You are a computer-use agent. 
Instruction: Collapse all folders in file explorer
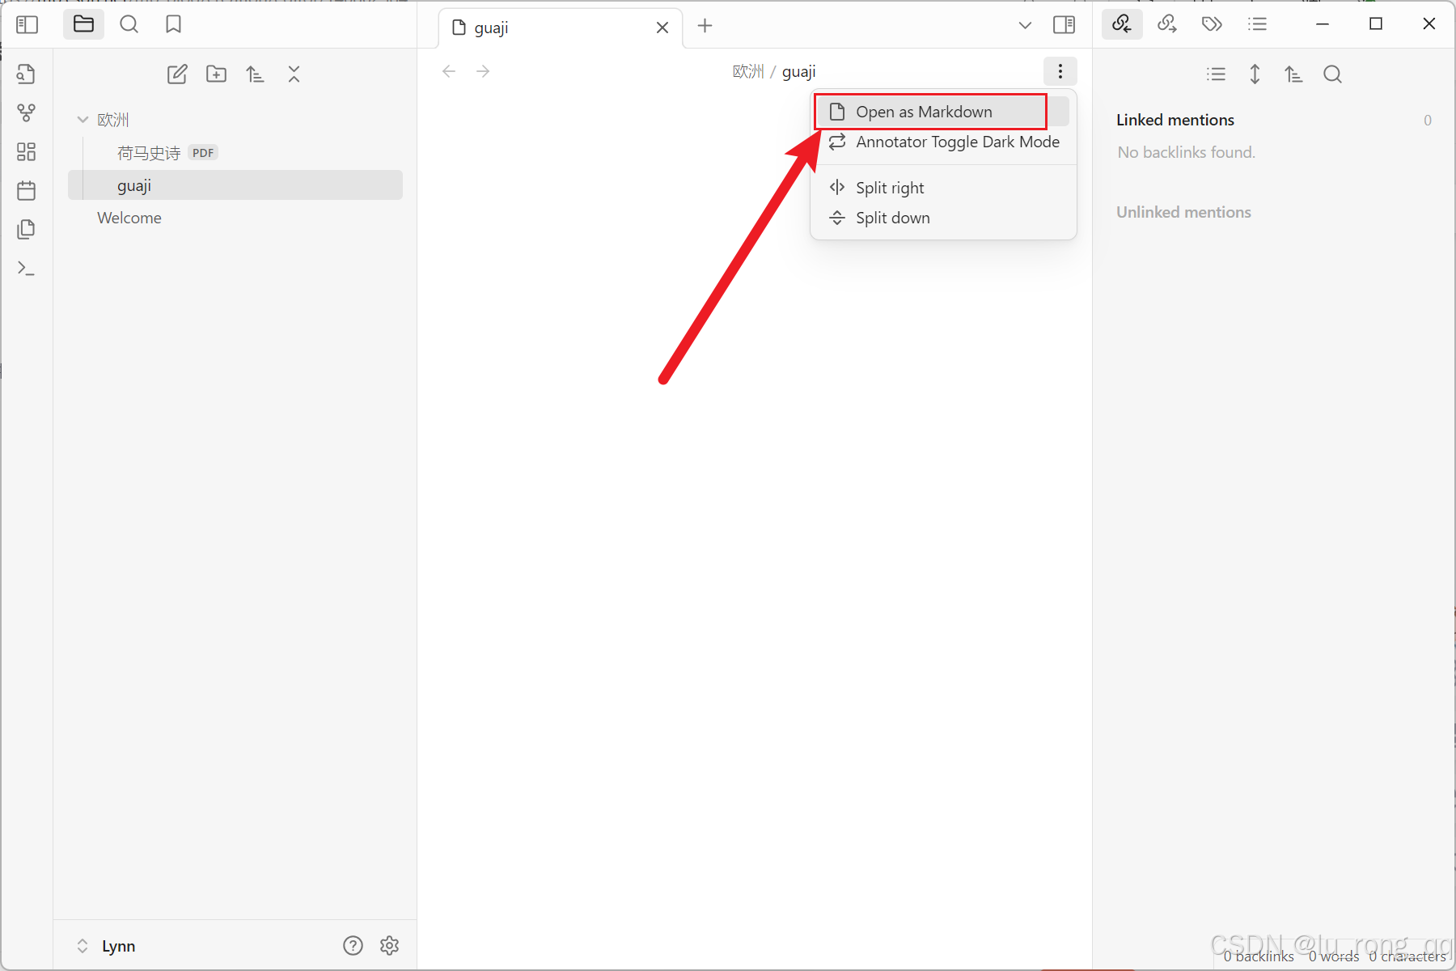pyautogui.click(x=294, y=74)
